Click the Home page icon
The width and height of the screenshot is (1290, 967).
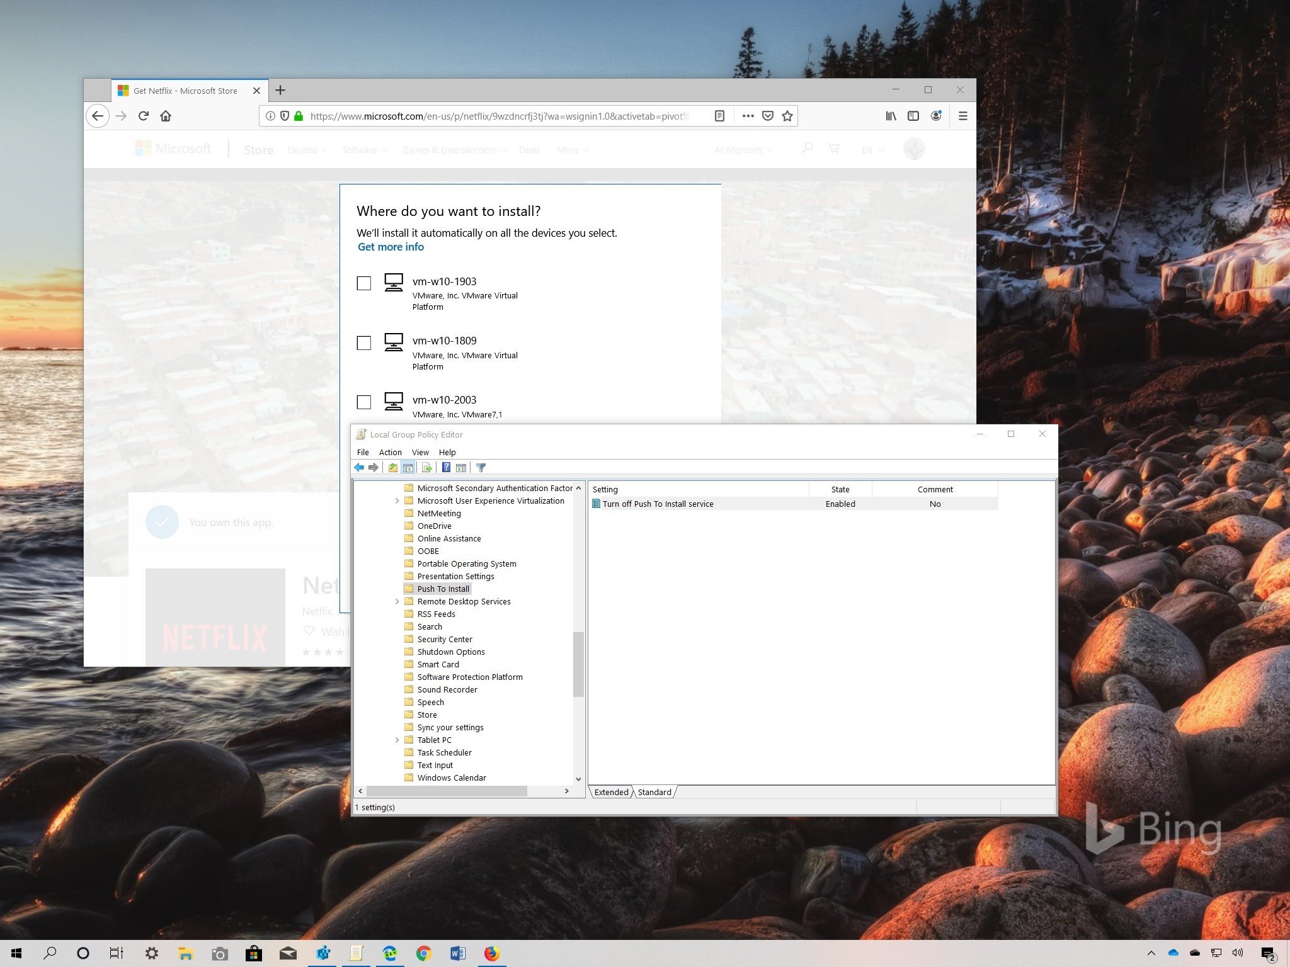166,116
